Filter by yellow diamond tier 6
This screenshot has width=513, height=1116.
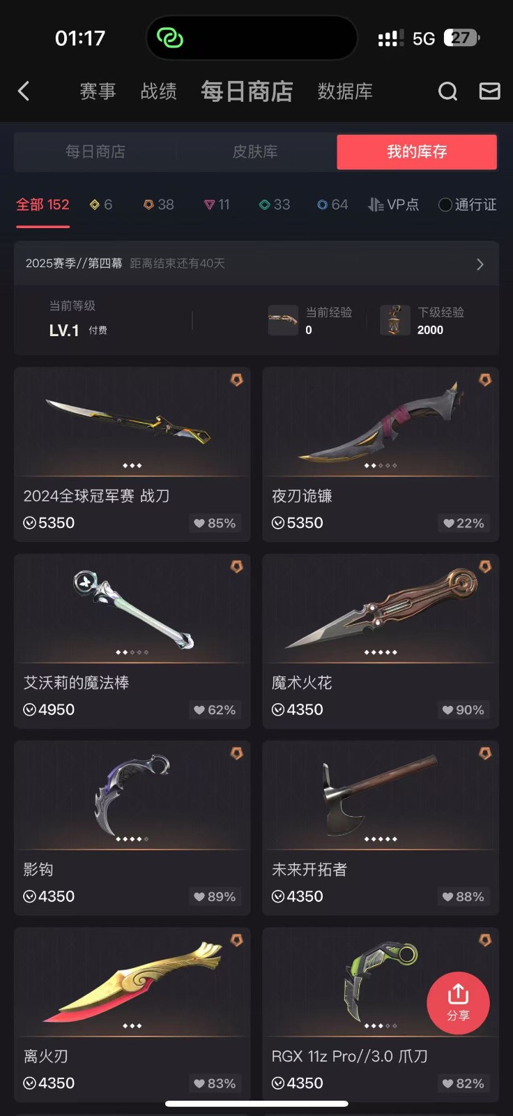(101, 204)
